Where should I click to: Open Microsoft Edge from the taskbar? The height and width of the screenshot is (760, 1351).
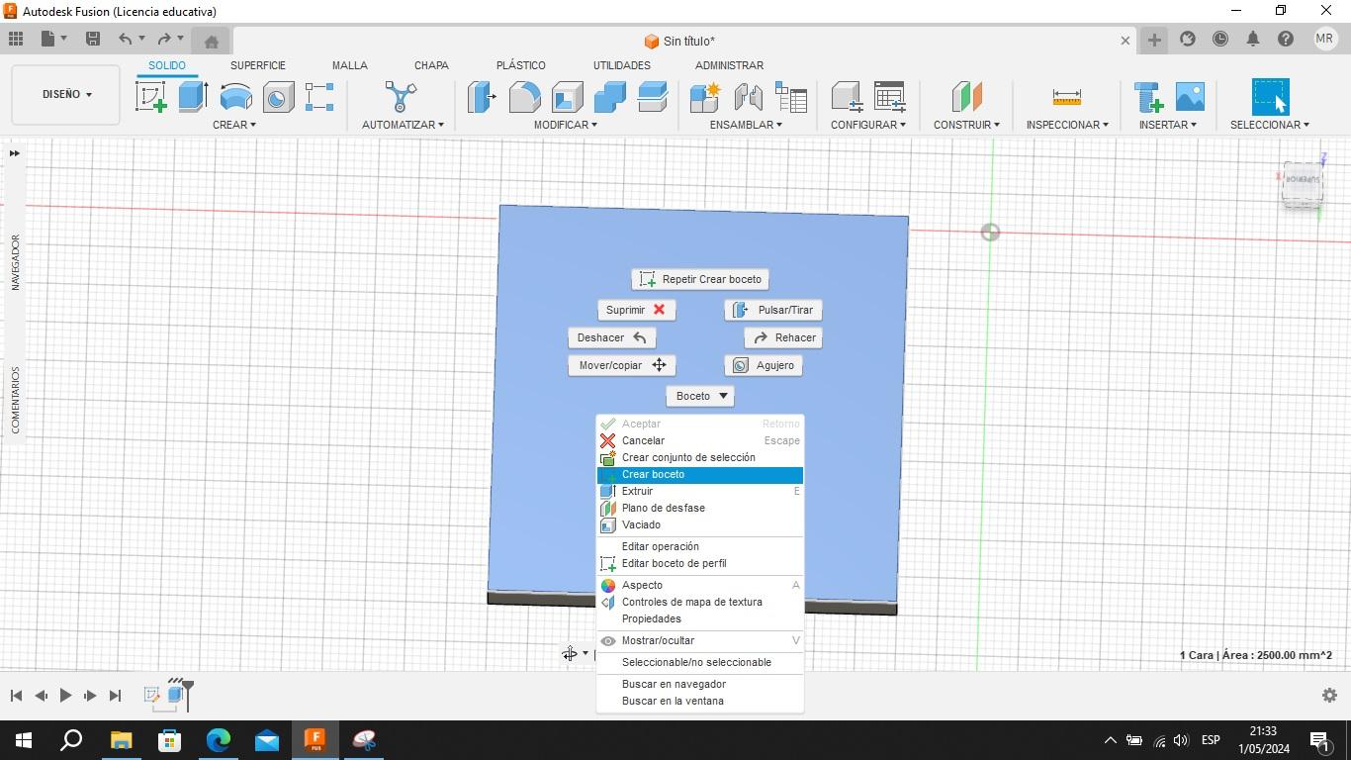pyautogui.click(x=218, y=739)
